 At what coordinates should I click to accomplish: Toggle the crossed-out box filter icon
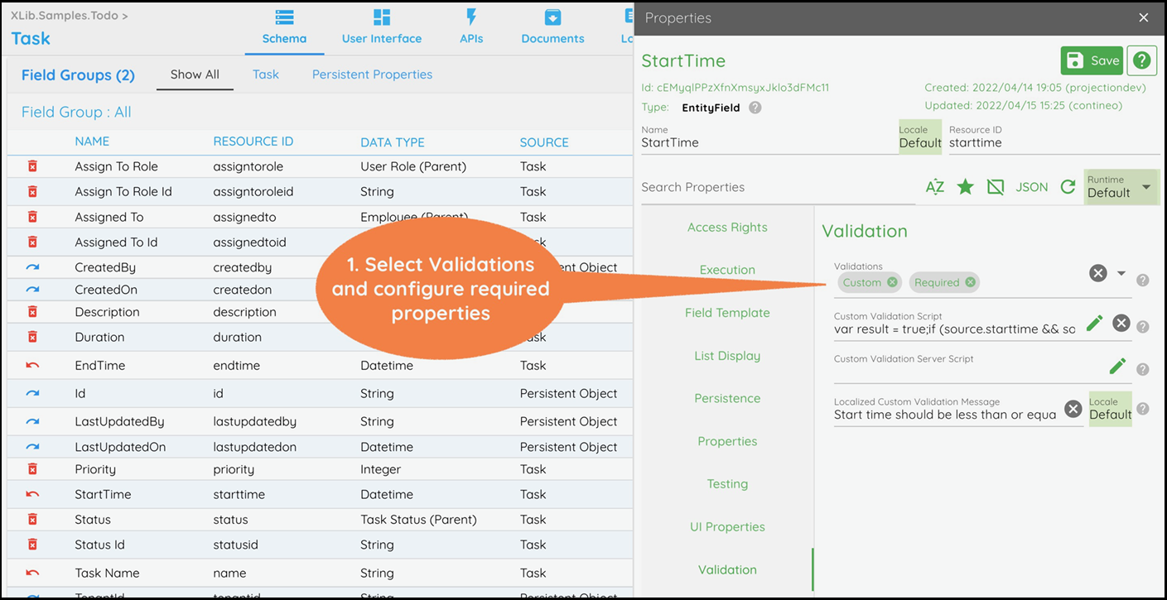click(x=996, y=187)
